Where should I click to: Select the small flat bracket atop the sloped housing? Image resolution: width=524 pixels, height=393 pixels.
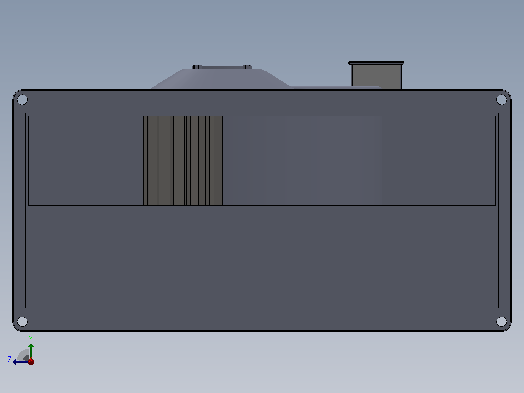pos(222,67)
